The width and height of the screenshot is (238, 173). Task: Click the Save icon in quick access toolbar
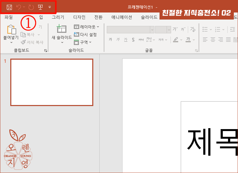point(9,7)
